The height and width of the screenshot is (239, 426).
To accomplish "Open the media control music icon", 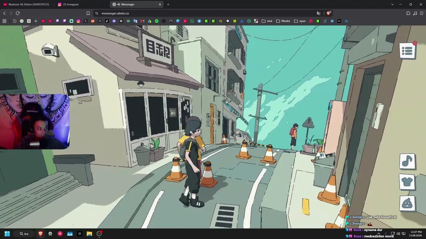I will click(415, 13).
